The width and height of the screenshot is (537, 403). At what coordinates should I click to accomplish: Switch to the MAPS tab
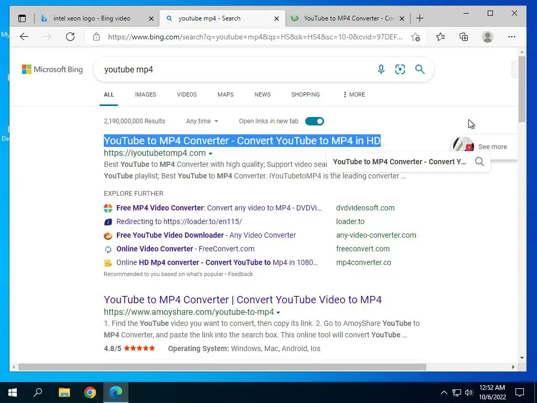tap(225, 94)
